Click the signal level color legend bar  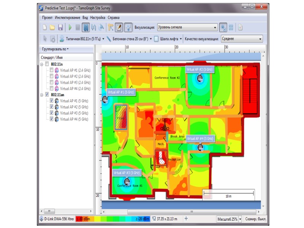point(112,219)
